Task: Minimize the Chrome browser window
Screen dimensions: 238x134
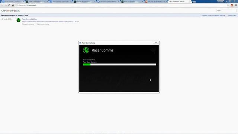Action: coord(227,1)
